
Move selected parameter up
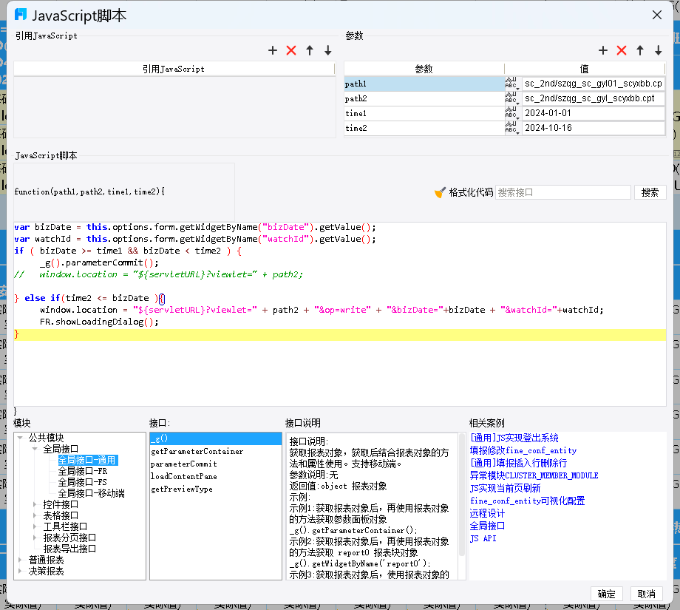click(640, 51)
